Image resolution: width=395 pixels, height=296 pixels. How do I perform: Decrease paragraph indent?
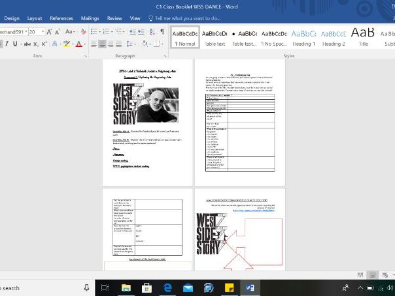pos(133,32)
